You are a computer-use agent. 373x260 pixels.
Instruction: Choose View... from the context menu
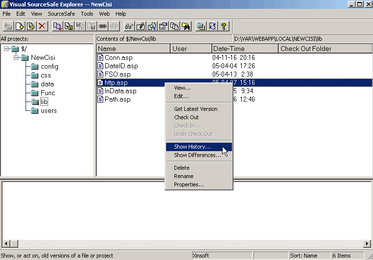[x=199, y=88]
